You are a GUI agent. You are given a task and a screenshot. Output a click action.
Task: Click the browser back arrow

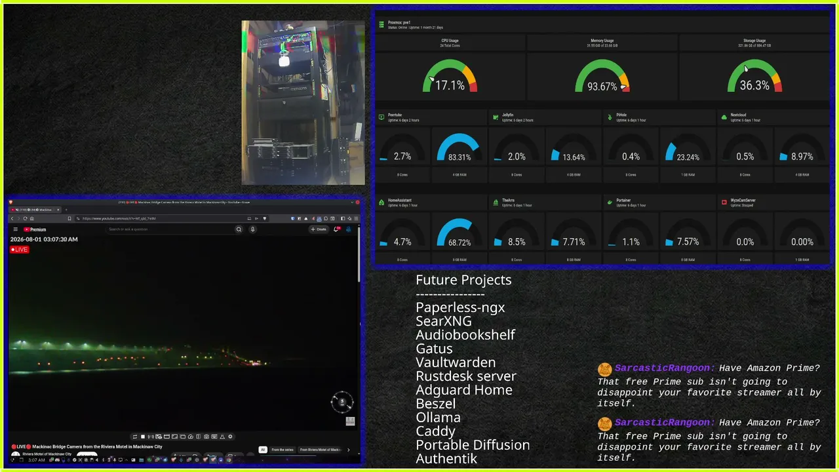pyautogui.click(x=12, y=218)
